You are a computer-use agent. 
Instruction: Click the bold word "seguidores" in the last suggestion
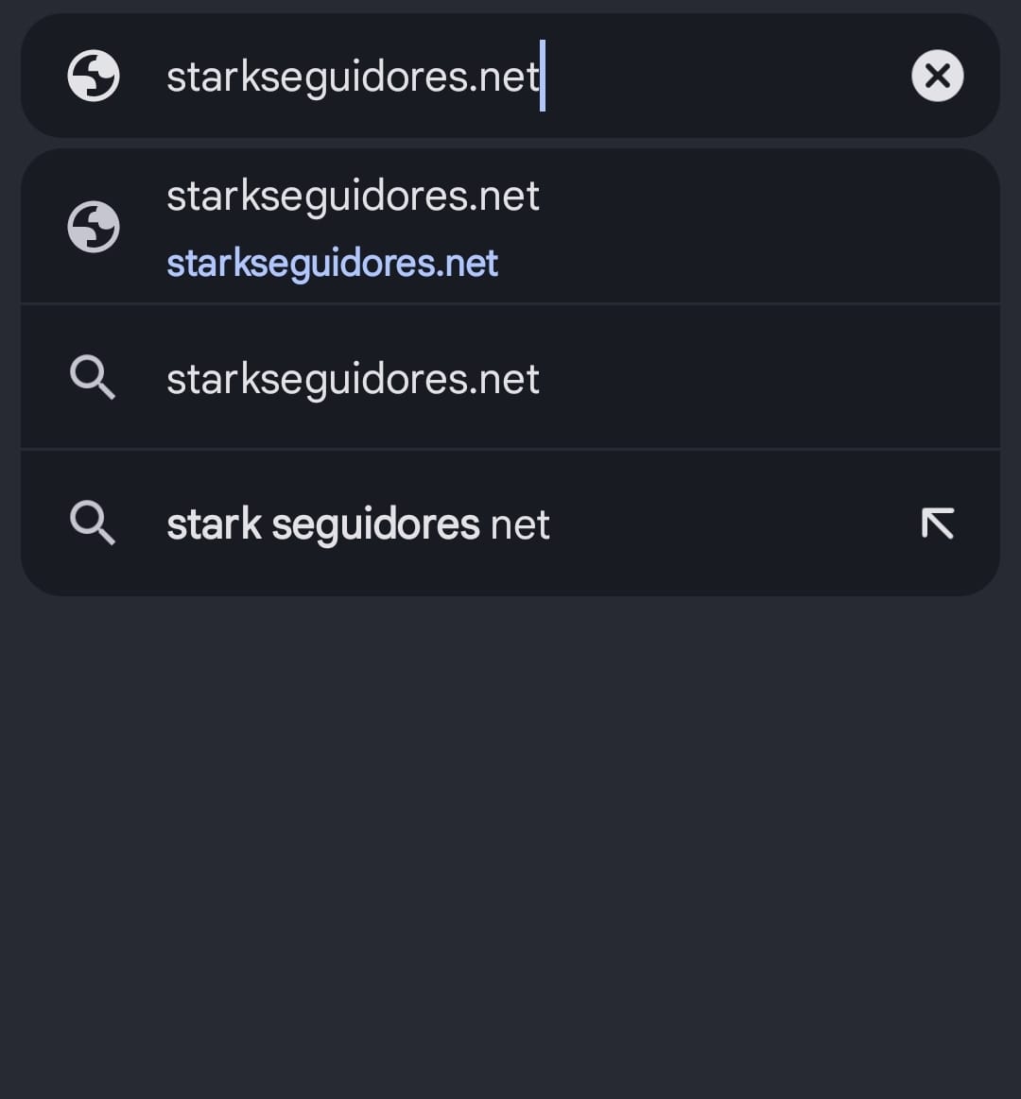click(375, 525)
